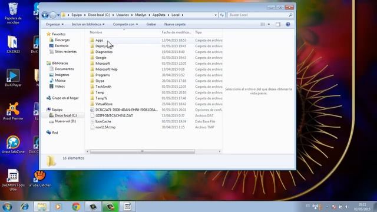Select Disco local (C:) breadcrumb segment
Screen dimensions: 377x212
click(99, 15)
